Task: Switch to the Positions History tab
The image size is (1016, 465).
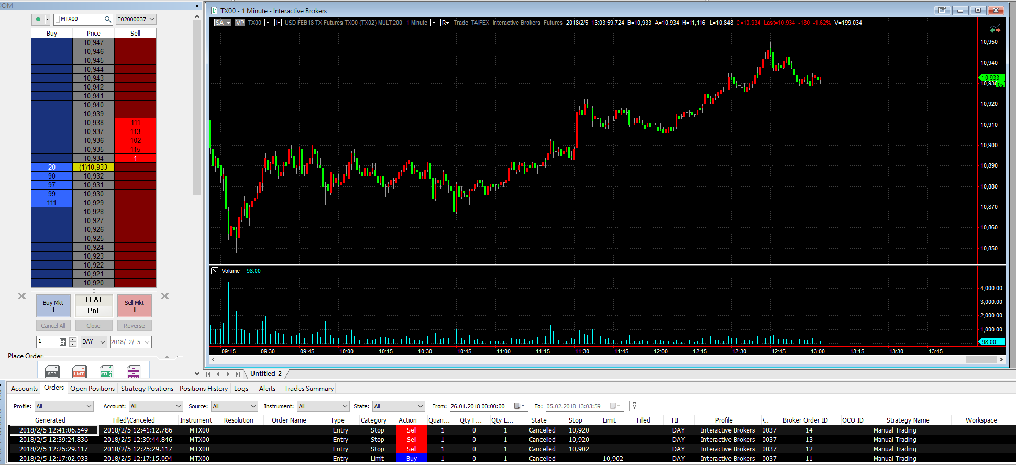Action: pyautogui.click(x=204, y=389)
